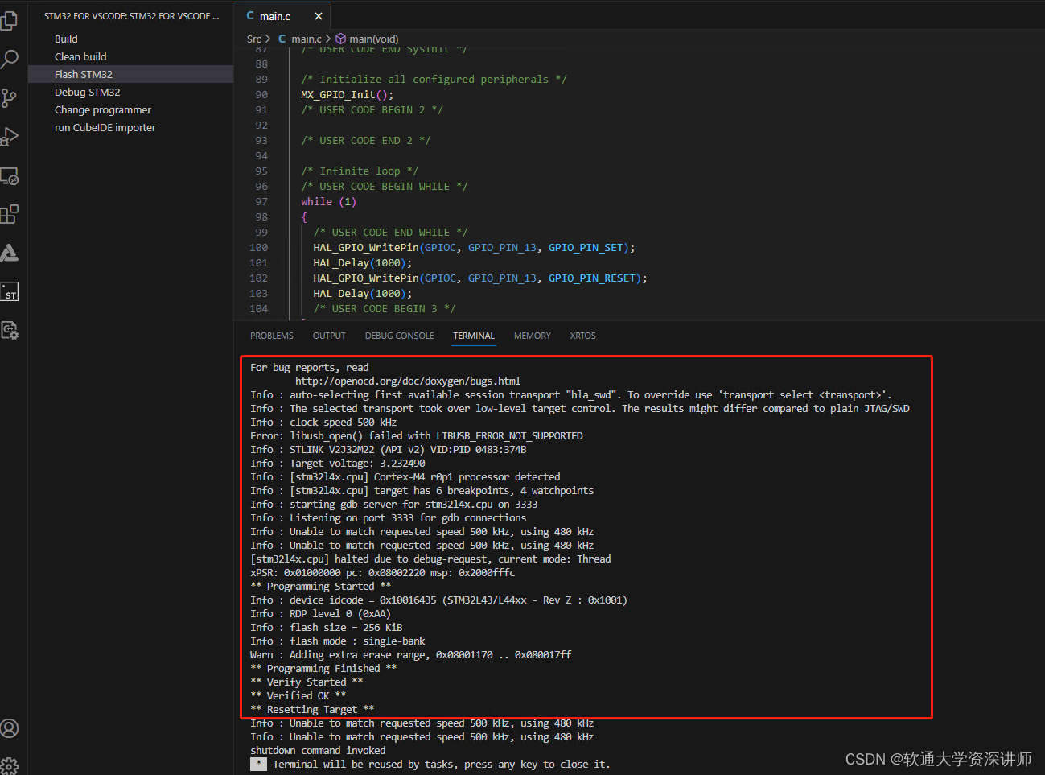
Task: Click the opening brace on line 98
Action: [x=304, y=217]
